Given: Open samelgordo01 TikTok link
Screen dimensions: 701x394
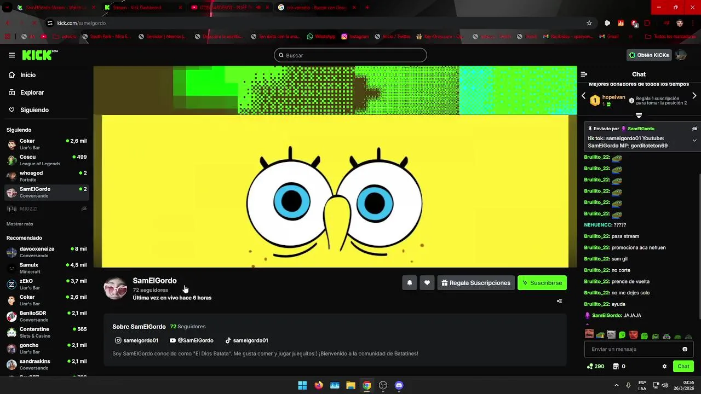Looking at the screenshot, I should tap(246, 340).
